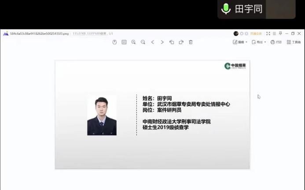Screen dimensions: 305x190
Task: Delete image with trash icon
Action: tap(191, 42)
